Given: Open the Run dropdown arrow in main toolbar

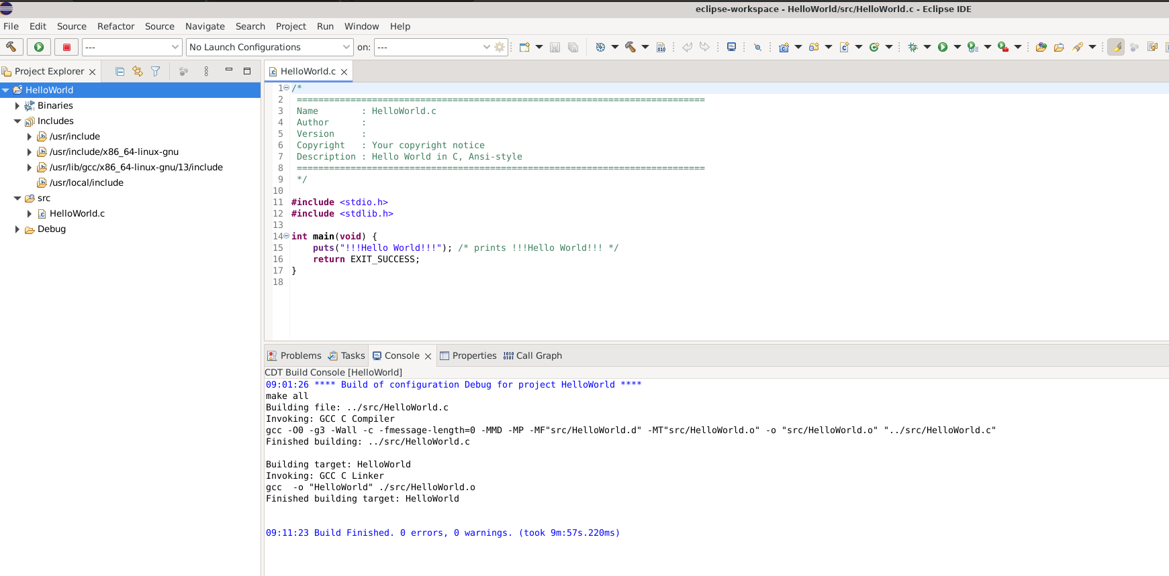Looking at the screenshot, I should pyautogui.click(x=957, y=47).
